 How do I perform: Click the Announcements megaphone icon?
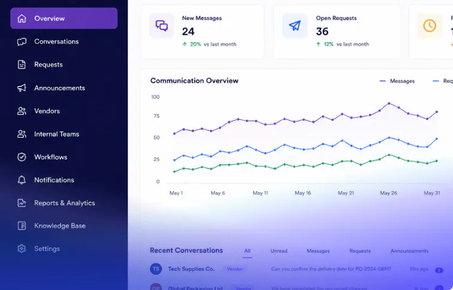pyautogui.click(x=22, y=88)
